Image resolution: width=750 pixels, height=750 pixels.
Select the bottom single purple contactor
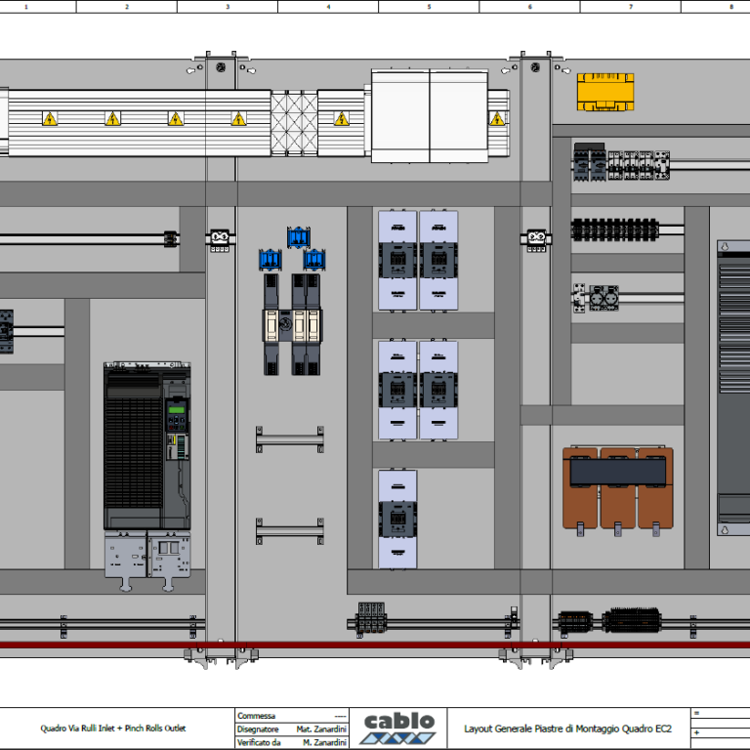click(x=397, y=518)
